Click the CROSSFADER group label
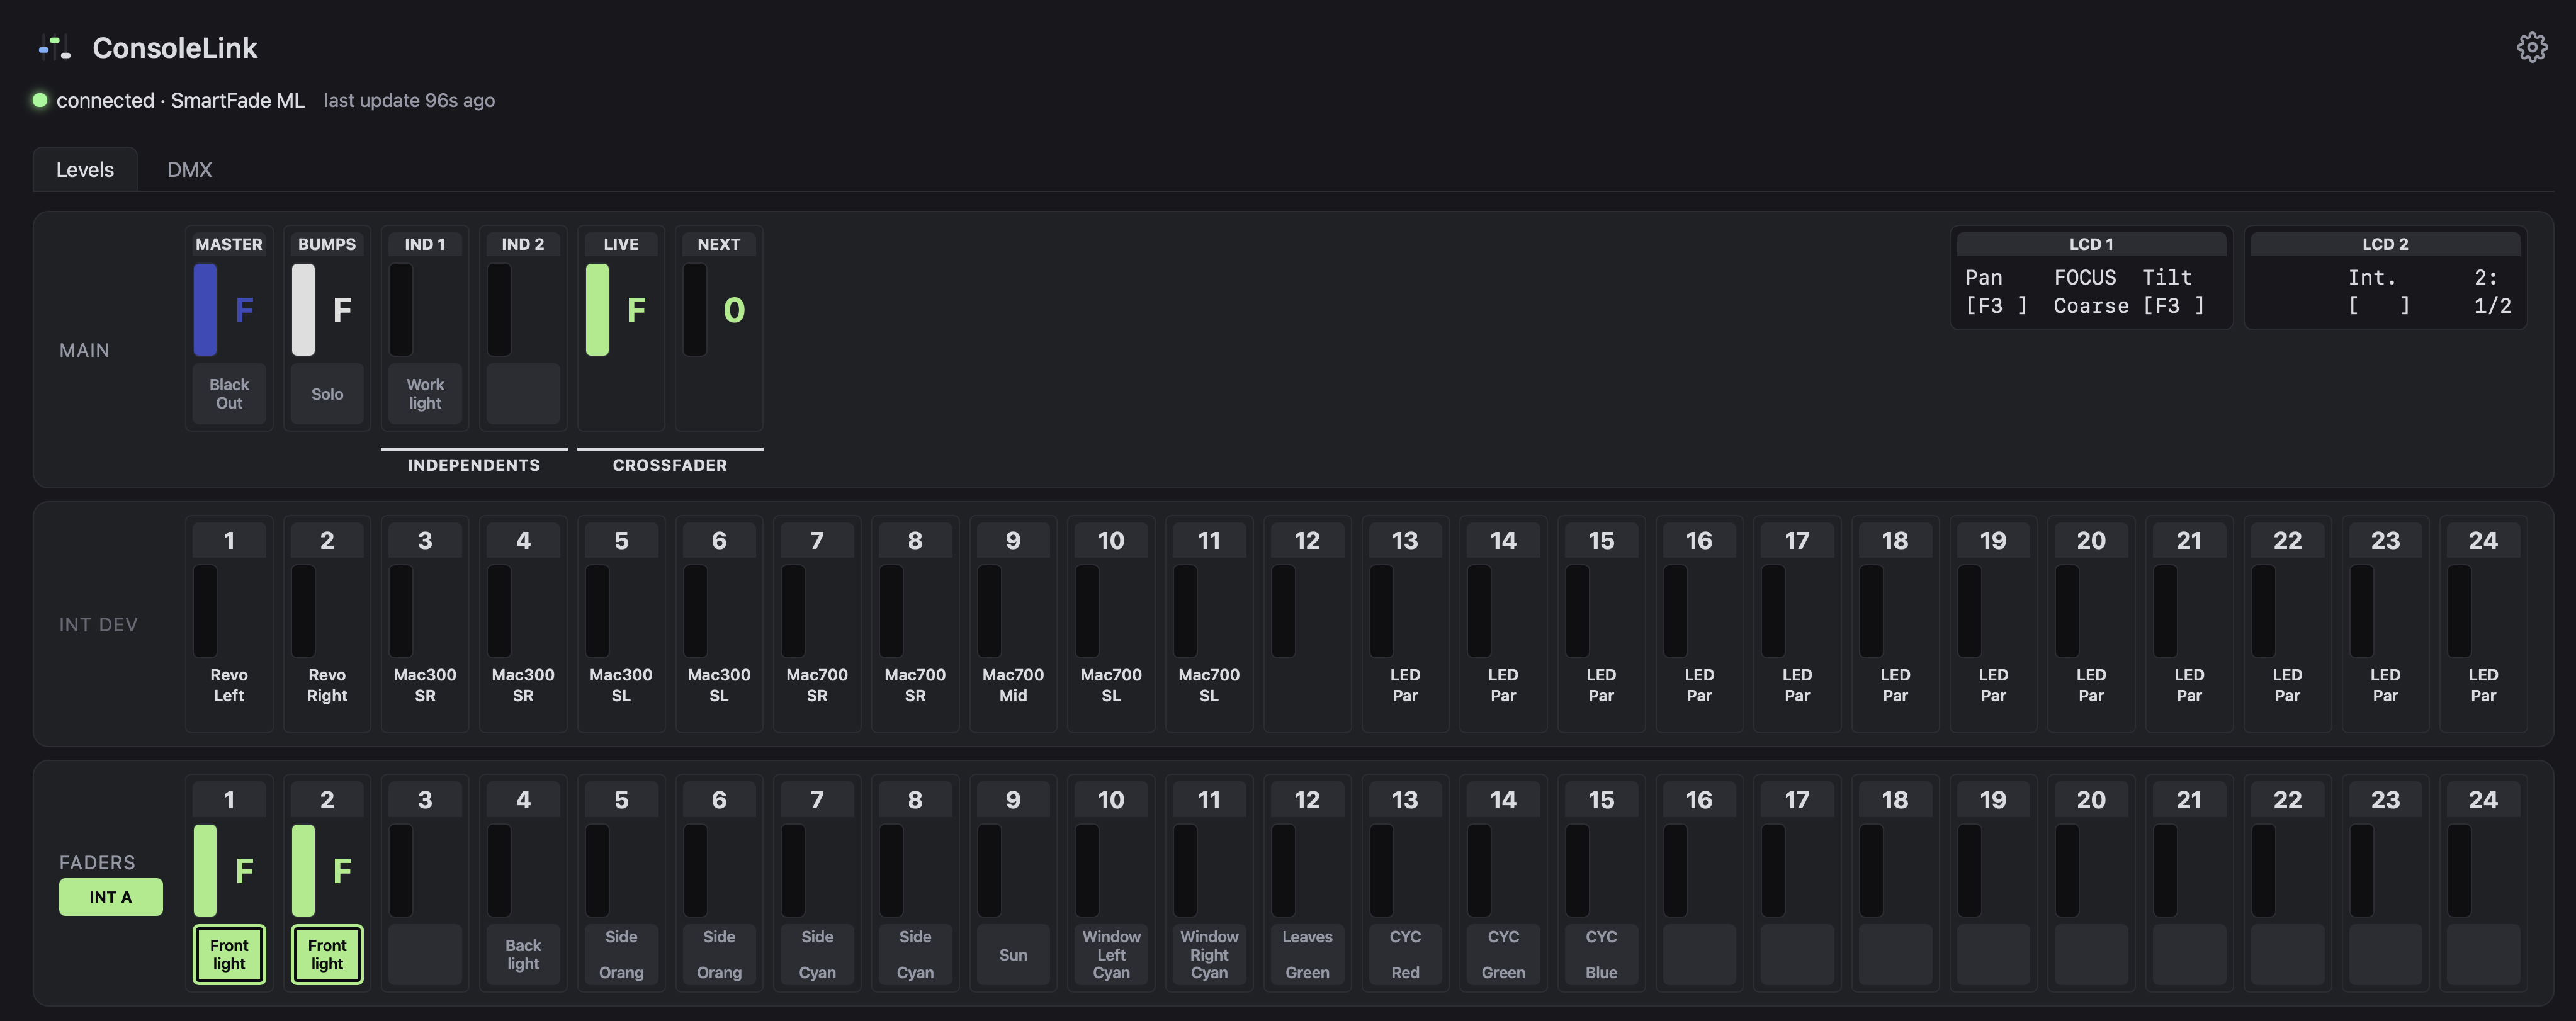Image resolution: width=2576 pixels, height=1021 pixels. click(670, 465)
